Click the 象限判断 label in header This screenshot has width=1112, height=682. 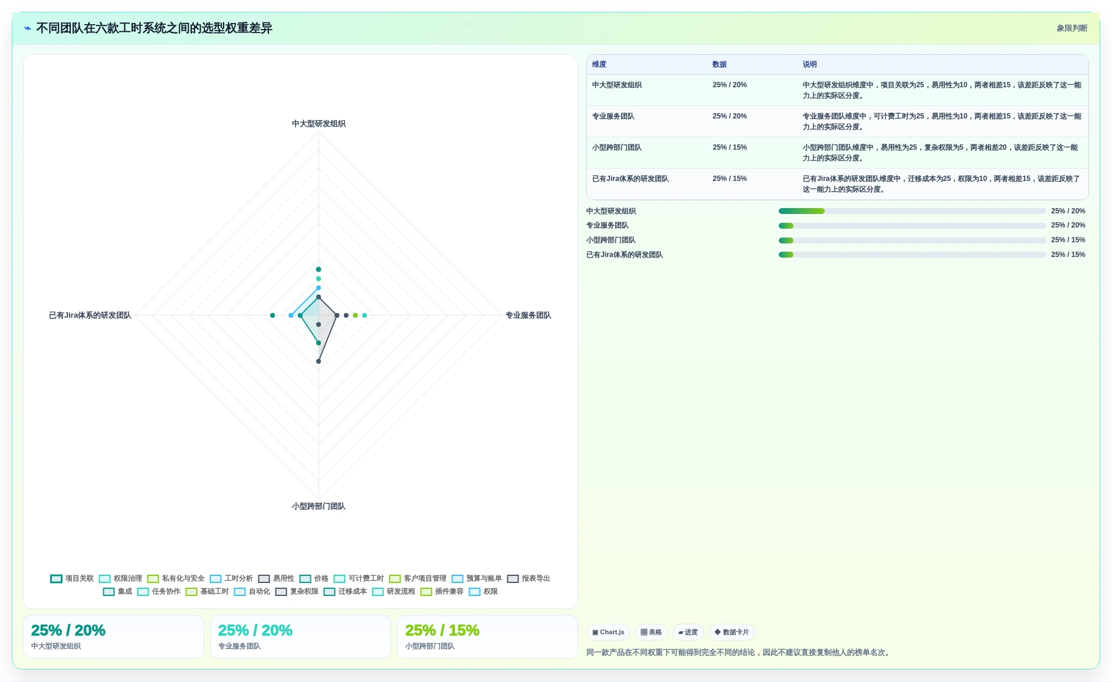[x=1072, y=28]
